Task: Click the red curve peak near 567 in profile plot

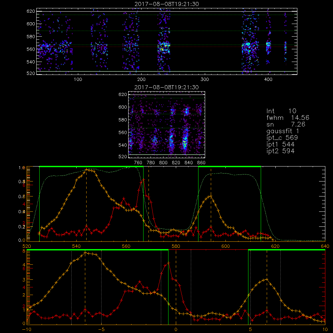Action: pos(144,180)
